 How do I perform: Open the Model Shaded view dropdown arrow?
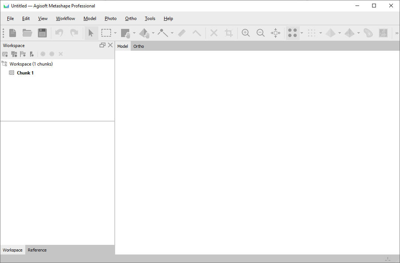point(339,33)
